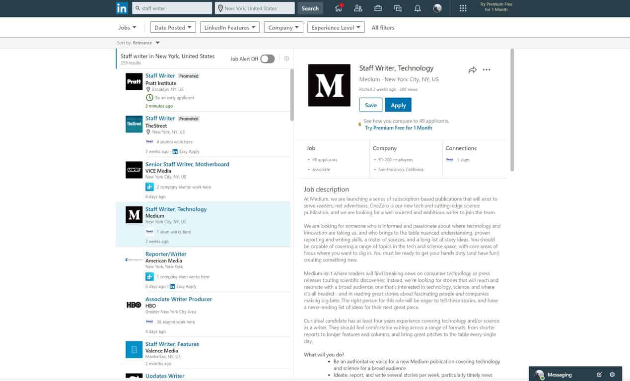630x381 pixels.
Task: Click the Apply button
Action: (398, 105)
